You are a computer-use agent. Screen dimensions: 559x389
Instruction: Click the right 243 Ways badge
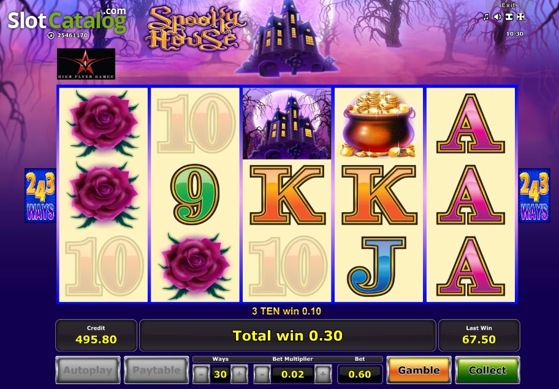534,196
